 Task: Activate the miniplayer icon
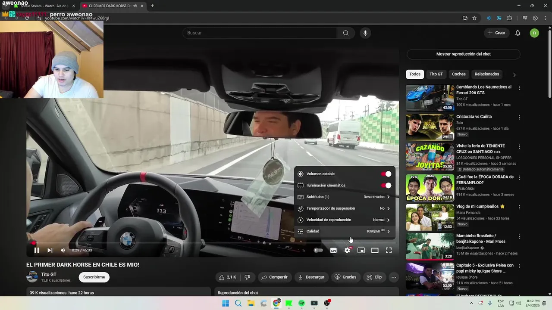point(361,250)
